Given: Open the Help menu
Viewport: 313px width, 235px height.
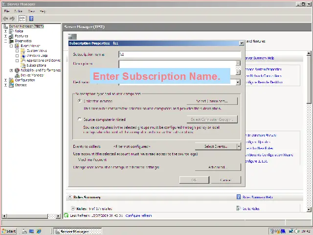Looking at the screenshot, I should [x=43, y=11].
